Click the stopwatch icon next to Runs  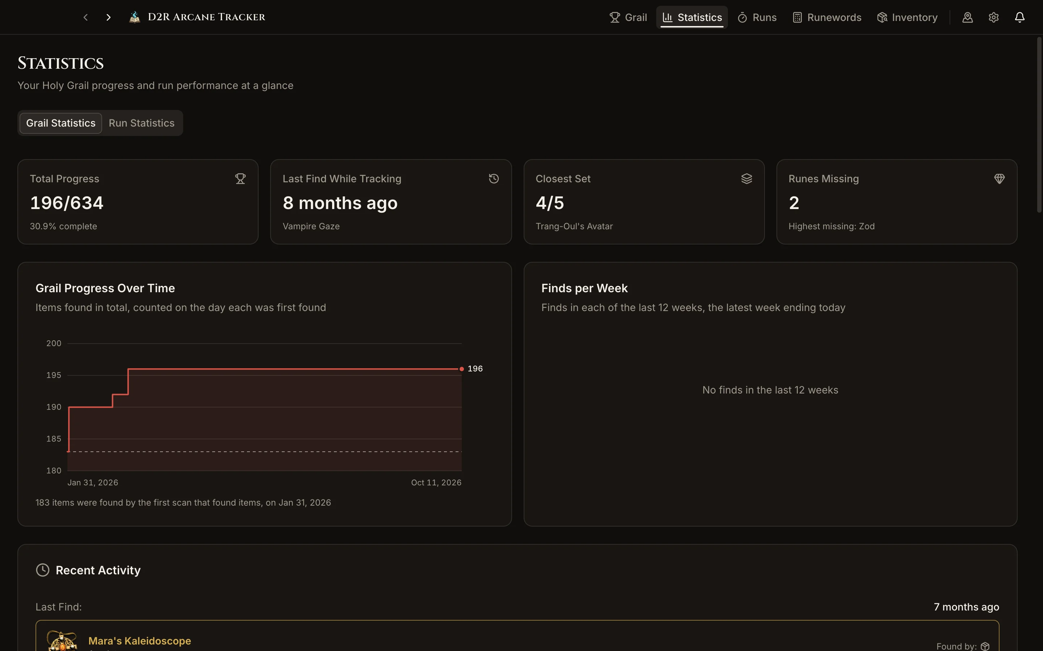(x=742, y=17)
